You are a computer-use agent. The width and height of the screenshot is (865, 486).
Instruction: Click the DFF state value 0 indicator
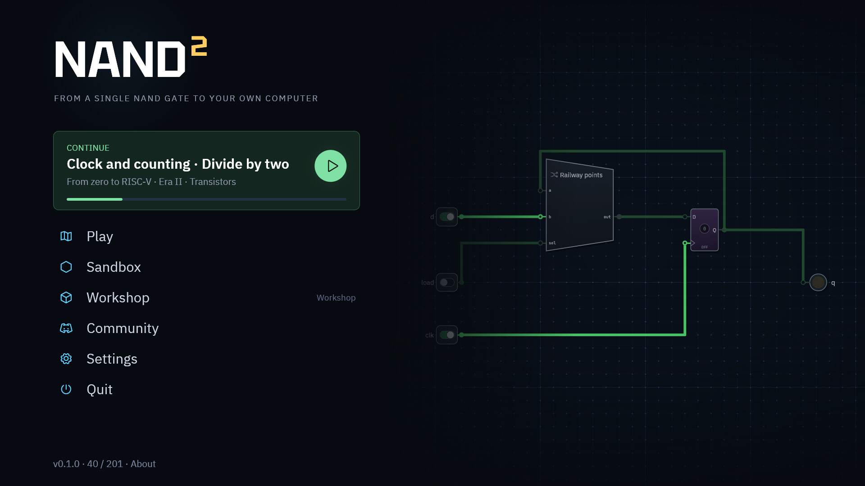click(705, 229)
